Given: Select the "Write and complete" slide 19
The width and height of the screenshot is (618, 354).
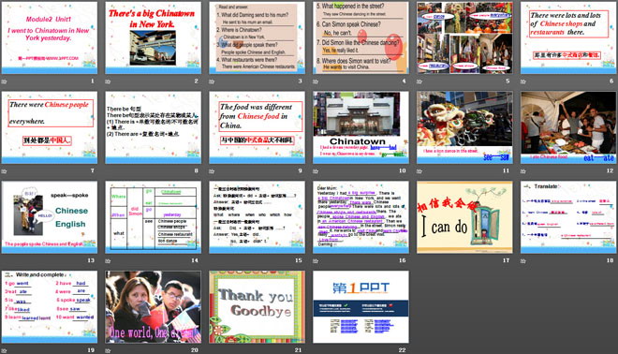Looking at the screenshot, I should point(50,306).
